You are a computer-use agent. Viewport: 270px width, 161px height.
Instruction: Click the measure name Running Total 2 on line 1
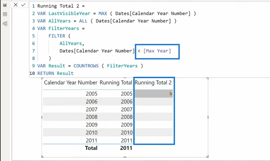(x=58, y=6)
